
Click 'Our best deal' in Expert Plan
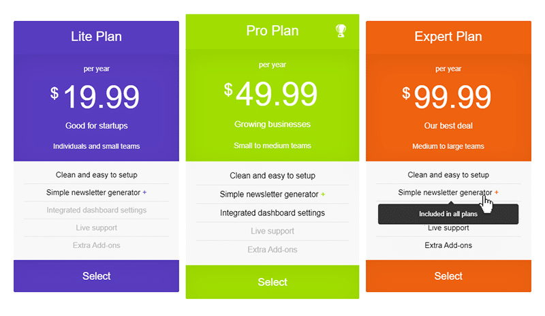pos(448,126)
